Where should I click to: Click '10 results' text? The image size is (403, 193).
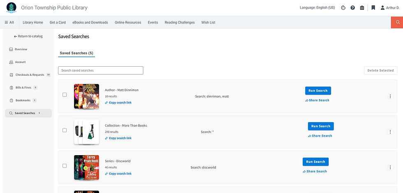tap(111, 96)
